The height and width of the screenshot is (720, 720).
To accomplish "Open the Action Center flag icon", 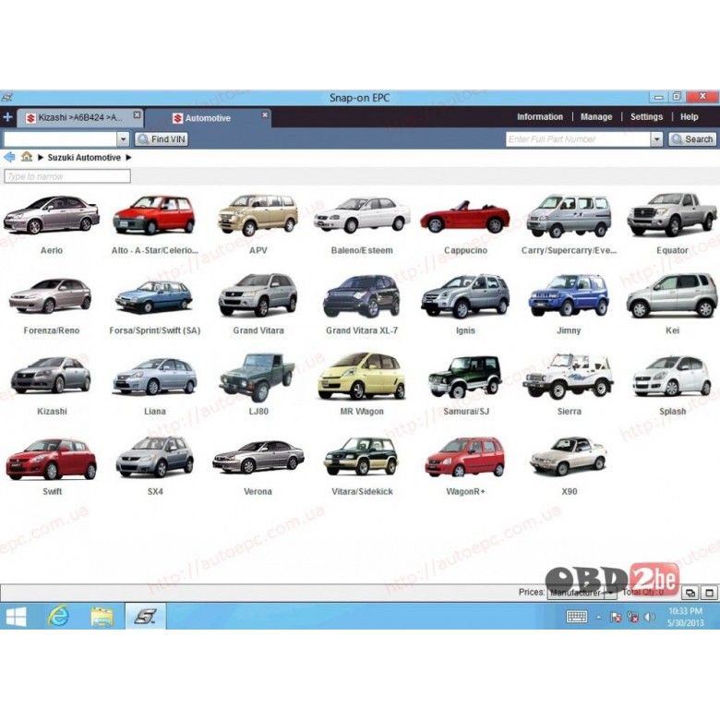I will pyautogui.click(x=616, y=618).
